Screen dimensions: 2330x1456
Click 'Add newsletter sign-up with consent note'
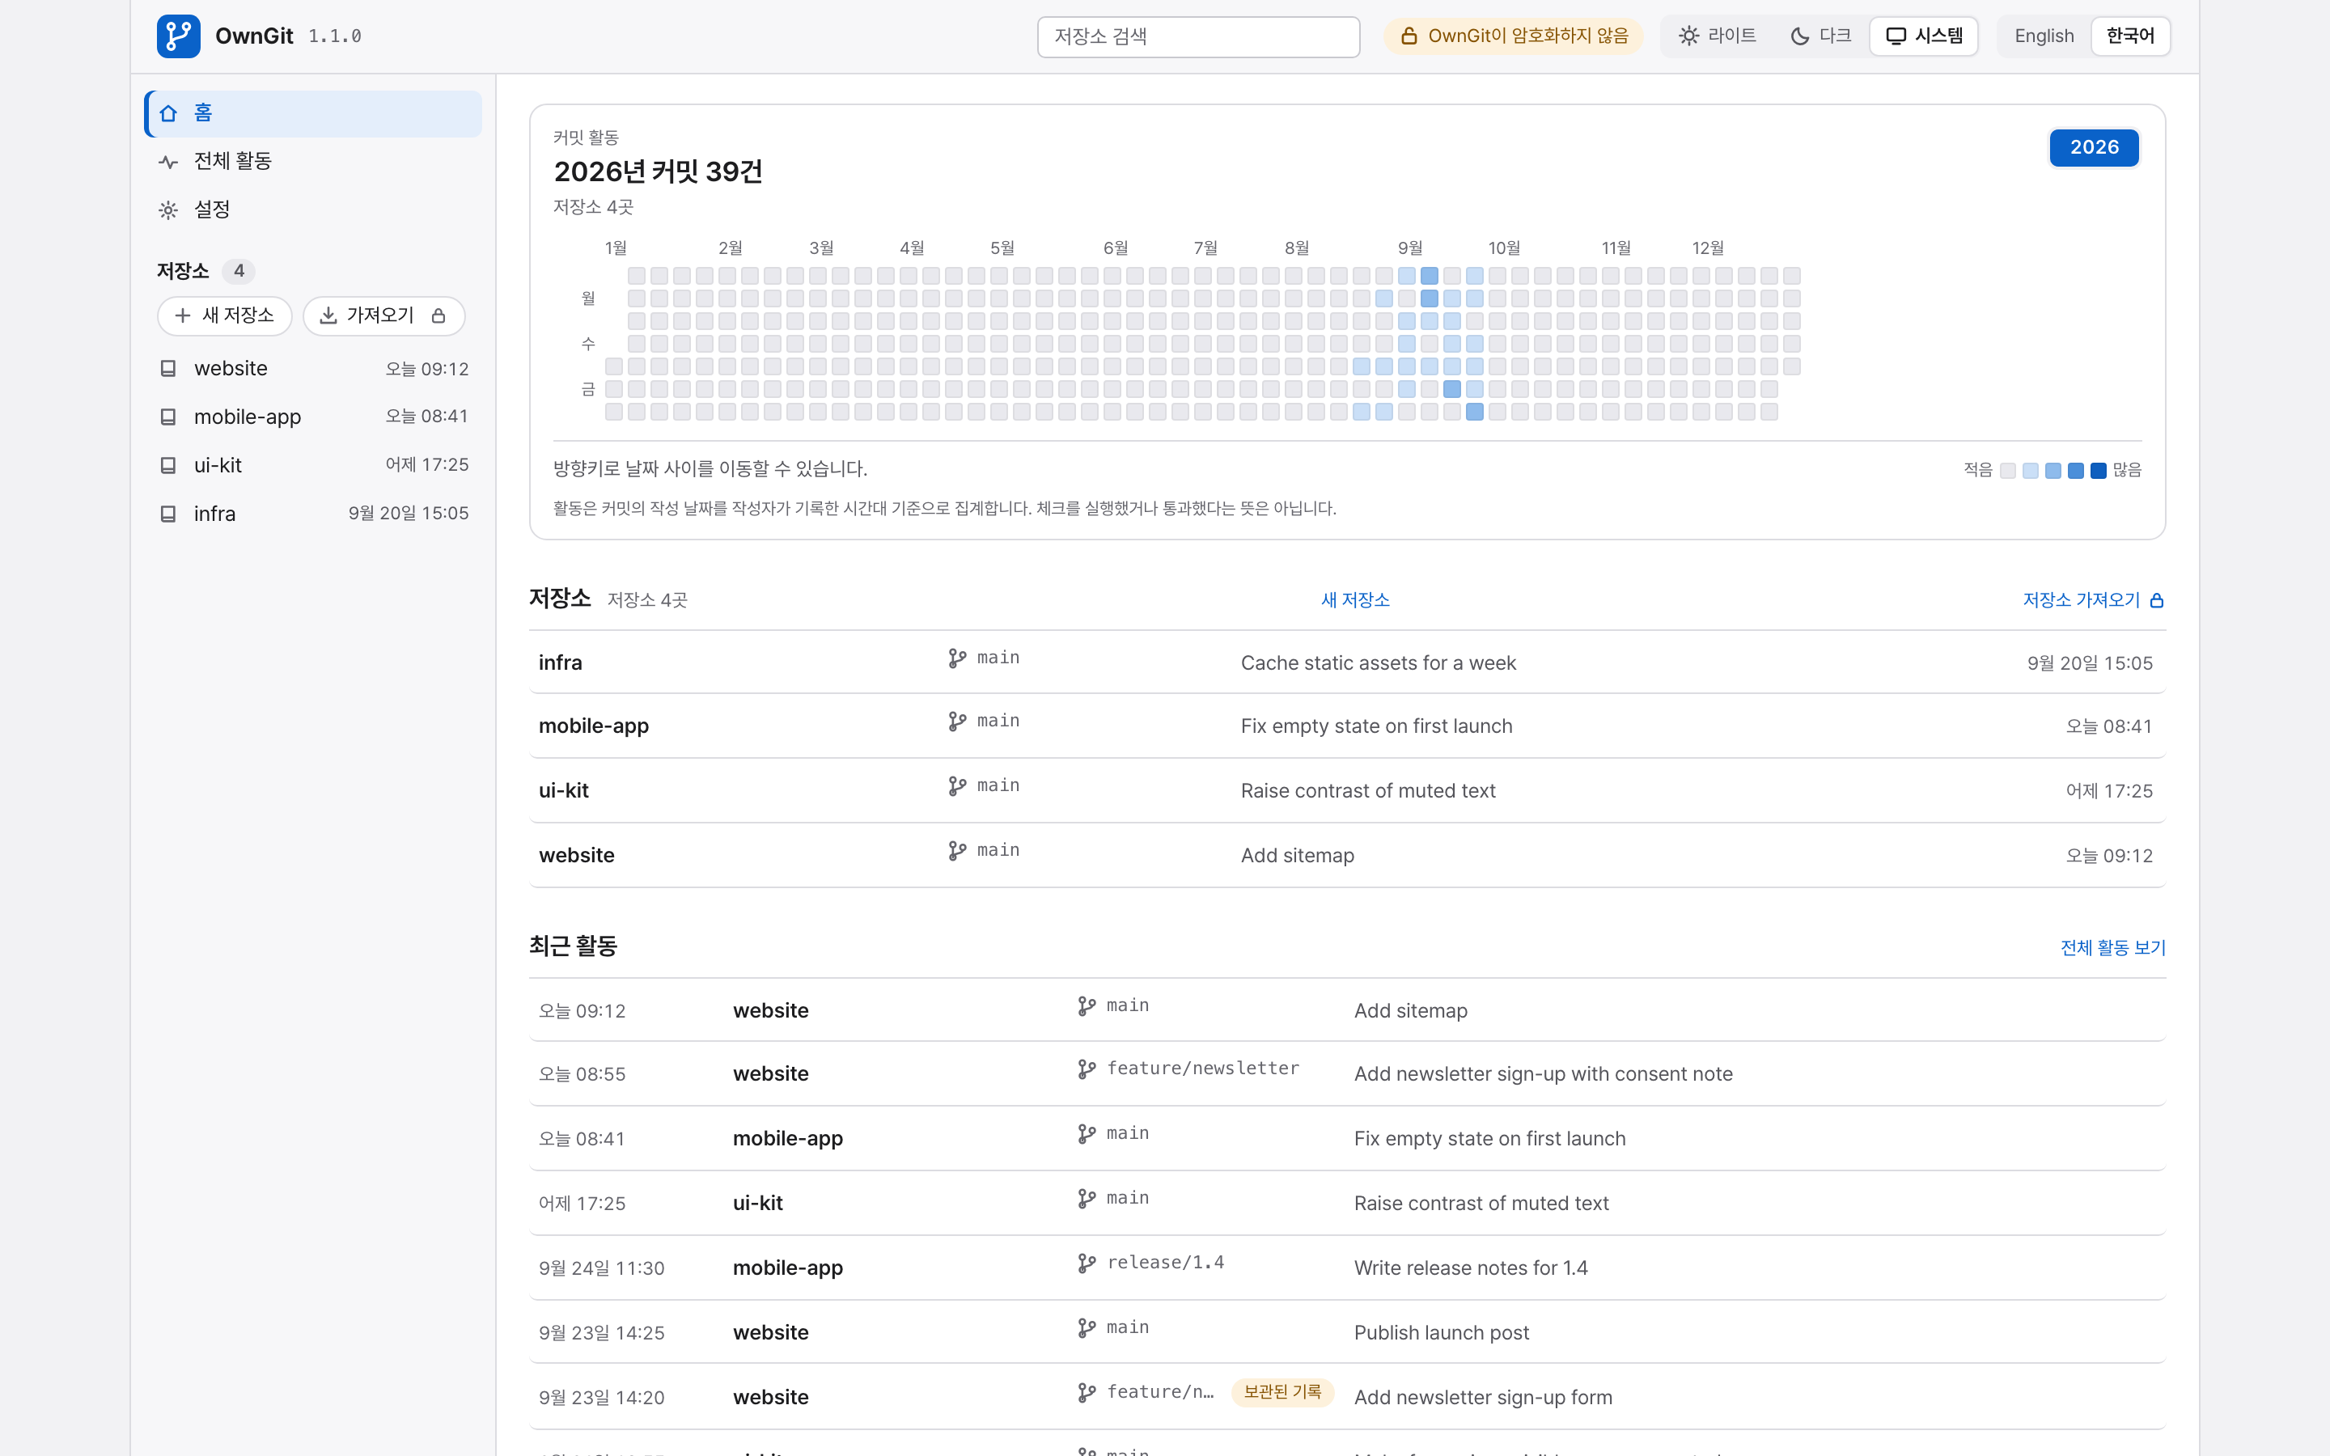click(1543, 1073)
